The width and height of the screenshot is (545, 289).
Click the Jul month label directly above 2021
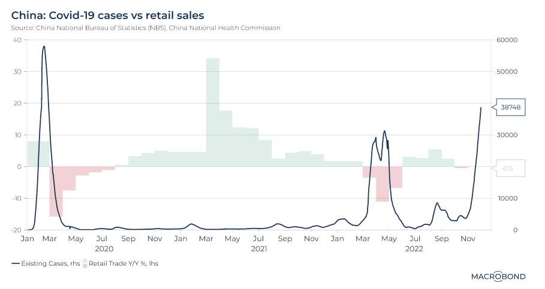[x=258, y=239]
